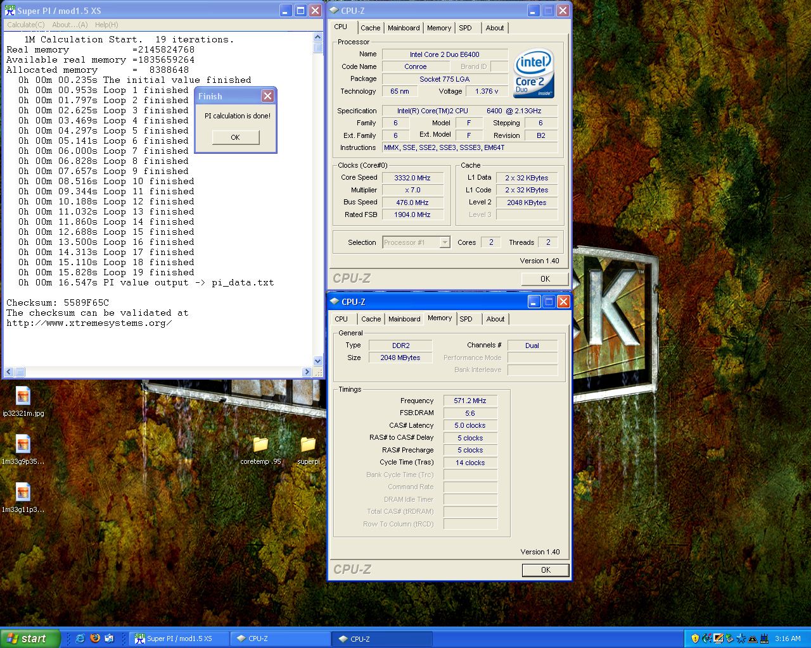Launch Internet Explorer from the quick launch bar
Screen dimensions: 811x648
pyautogui.click(x=80, y=639)
